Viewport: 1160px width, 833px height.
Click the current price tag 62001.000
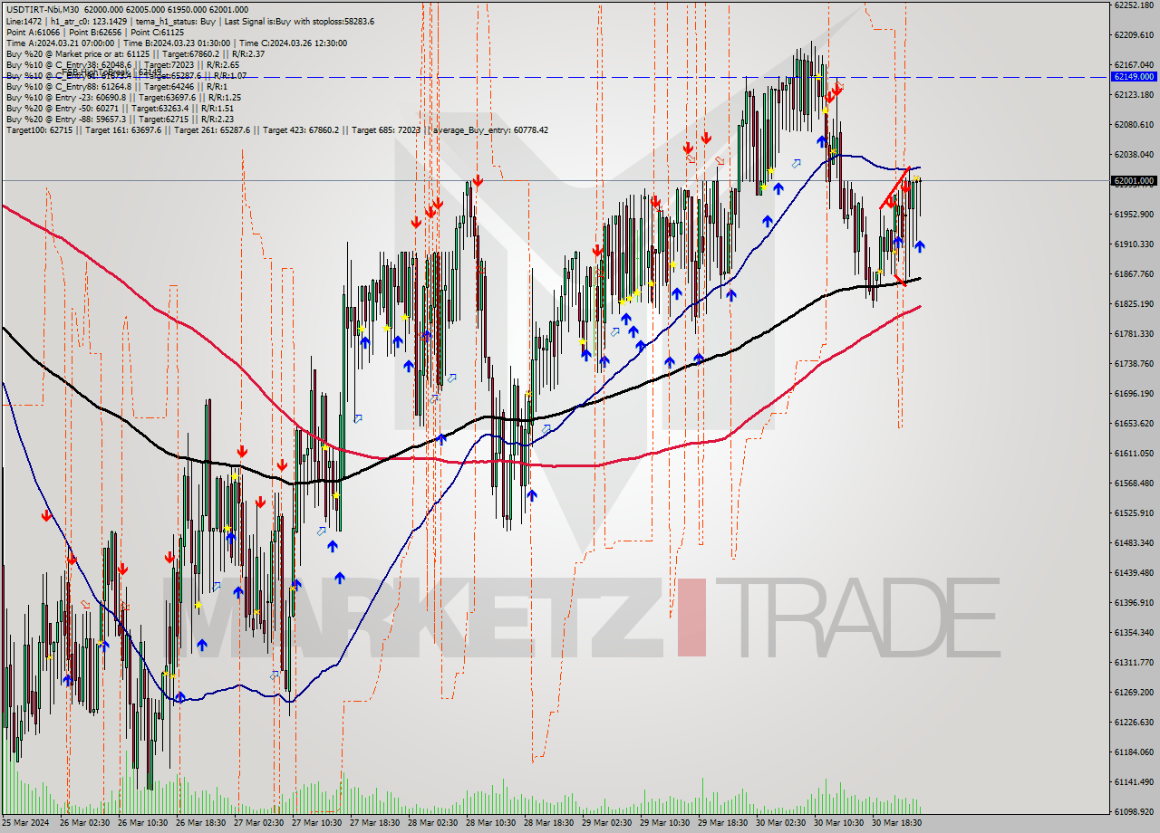coord(1133,181)
